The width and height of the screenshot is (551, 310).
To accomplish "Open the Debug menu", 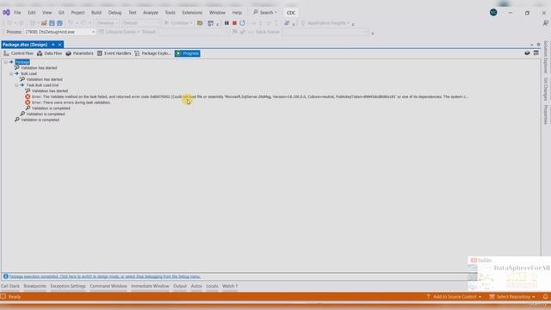I will click(115, 12).
